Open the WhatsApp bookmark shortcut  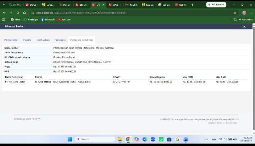pyautogui.click(x=31, y=19)
